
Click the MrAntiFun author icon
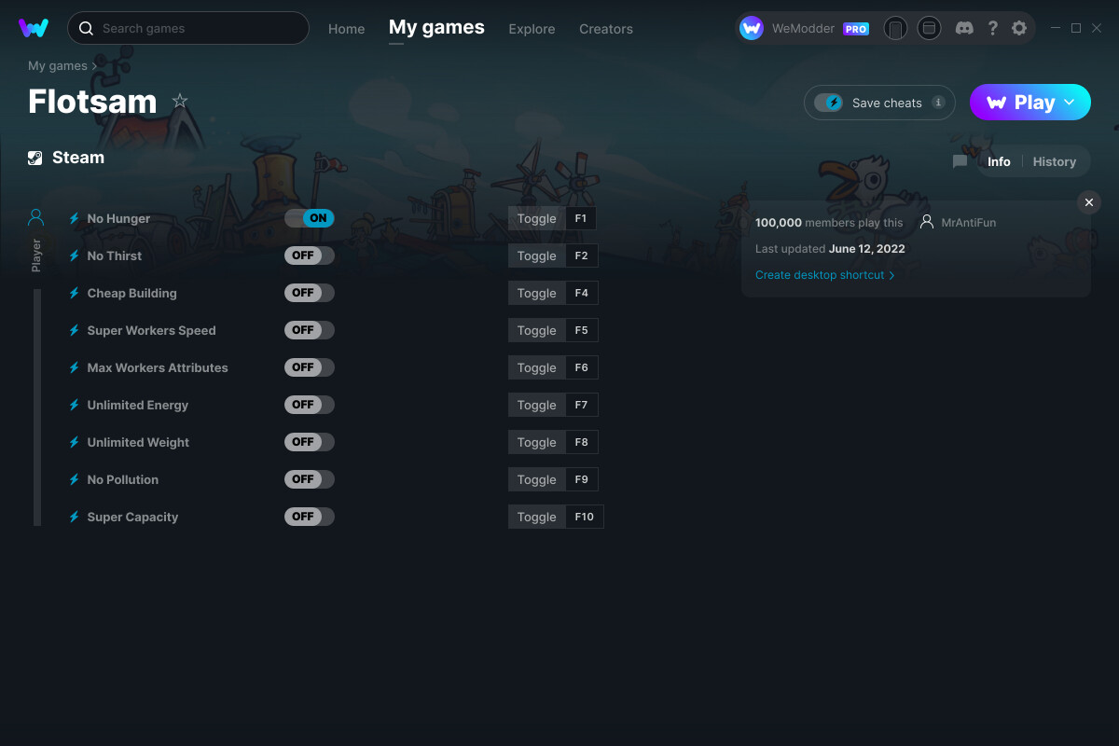927,223
